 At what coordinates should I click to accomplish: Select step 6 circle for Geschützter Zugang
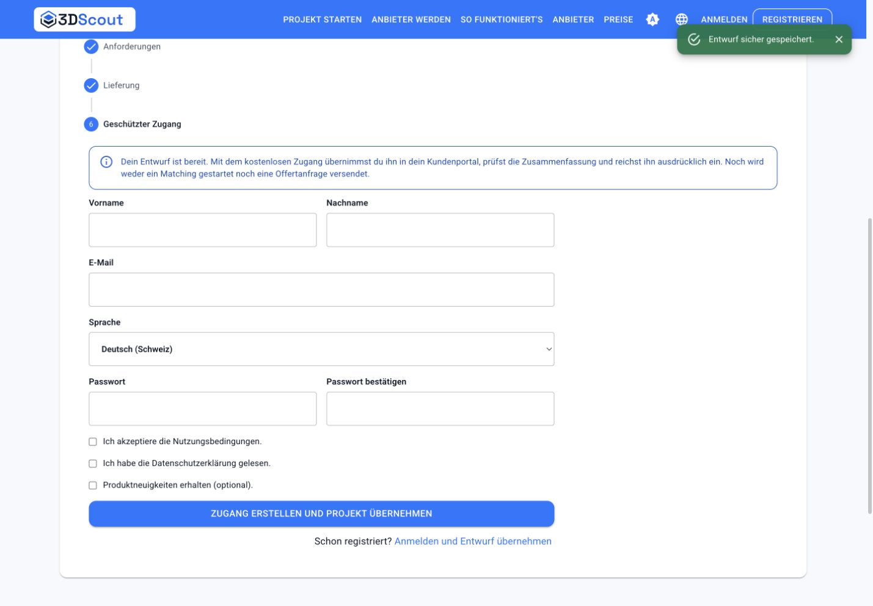[x=91, y=124]
